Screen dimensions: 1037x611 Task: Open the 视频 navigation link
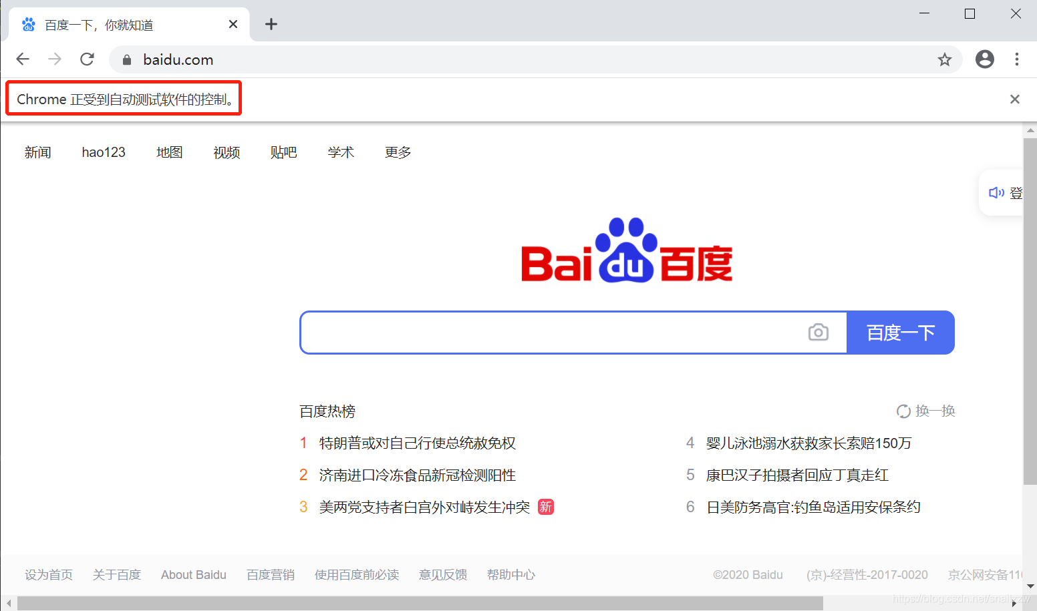[227, 152]
